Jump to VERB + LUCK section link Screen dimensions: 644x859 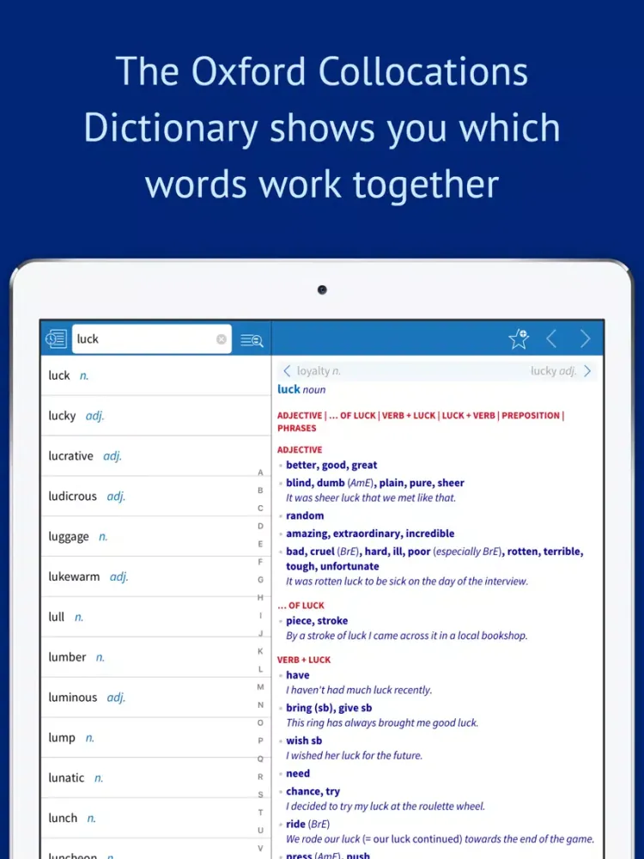click(x=409, y=416)
